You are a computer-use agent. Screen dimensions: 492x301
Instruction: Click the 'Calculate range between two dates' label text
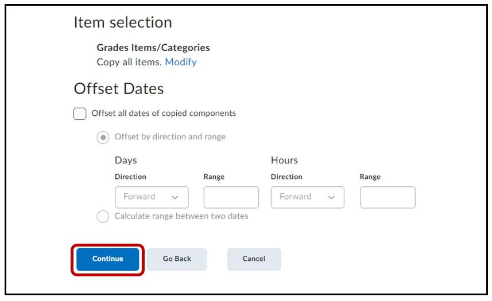pos(181,216)
